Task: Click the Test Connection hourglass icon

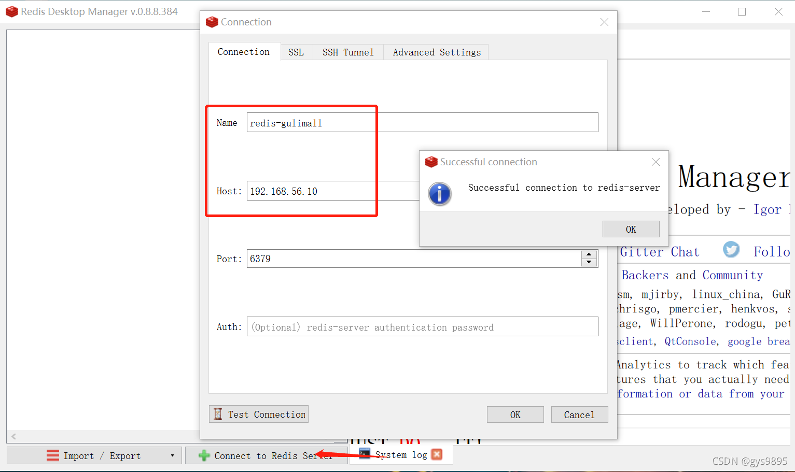Action: [218, 414]
